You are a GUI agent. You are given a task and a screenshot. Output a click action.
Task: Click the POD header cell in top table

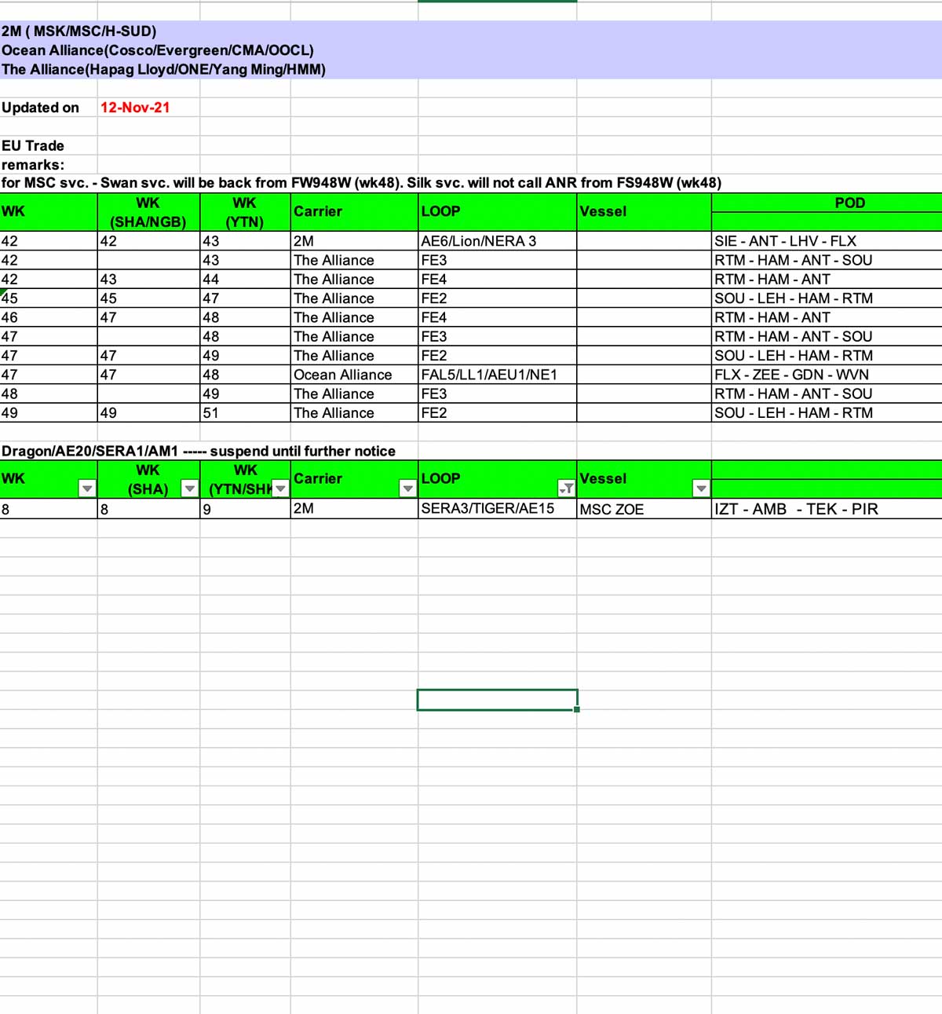pyautogui.click(x=849, y=203)
